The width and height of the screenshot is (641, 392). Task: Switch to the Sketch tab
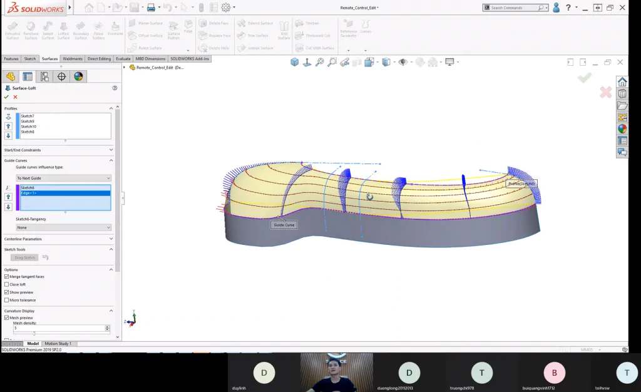point(30,59)
